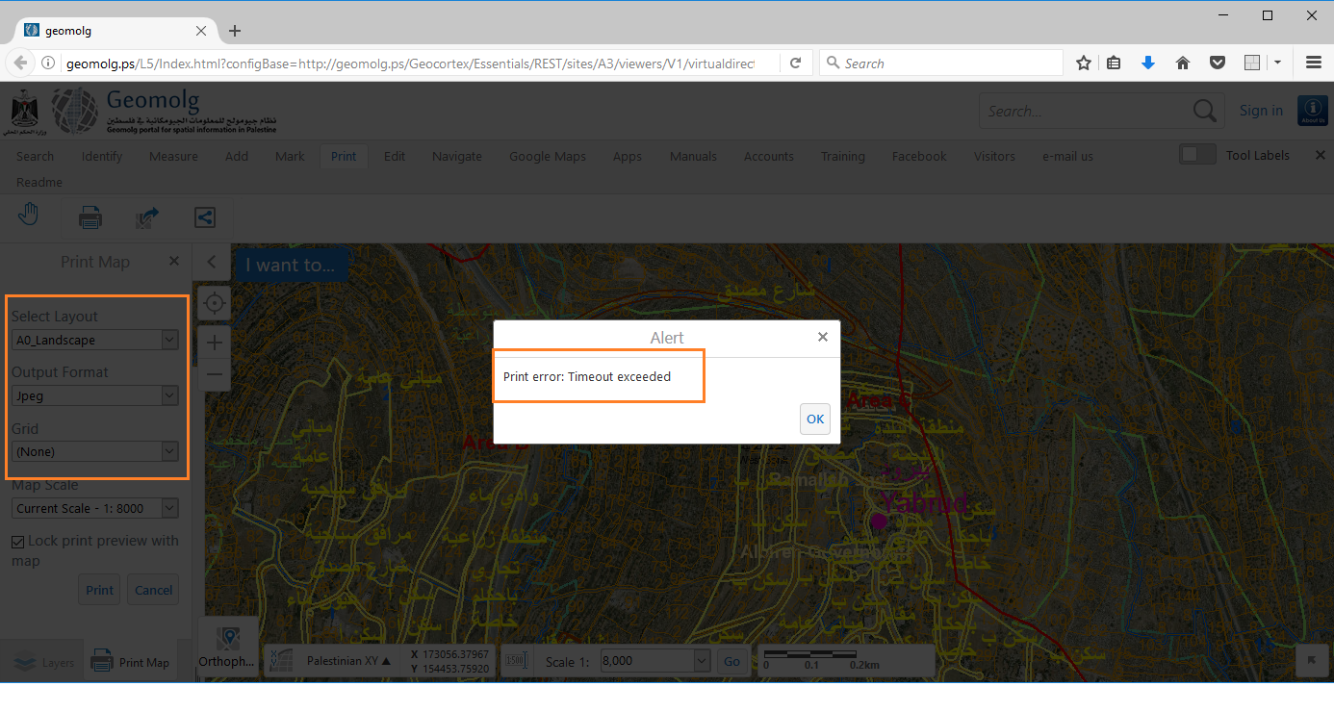Collapse the side panel with arrow
Image resolution: width=1334 pixels, height=712 pixels.
(212, 262)
